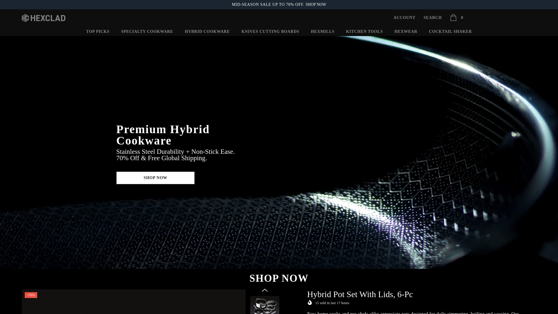558x314 pixels.
Task: Click the up chevron above product thumbnails
Action: [265, 290]
